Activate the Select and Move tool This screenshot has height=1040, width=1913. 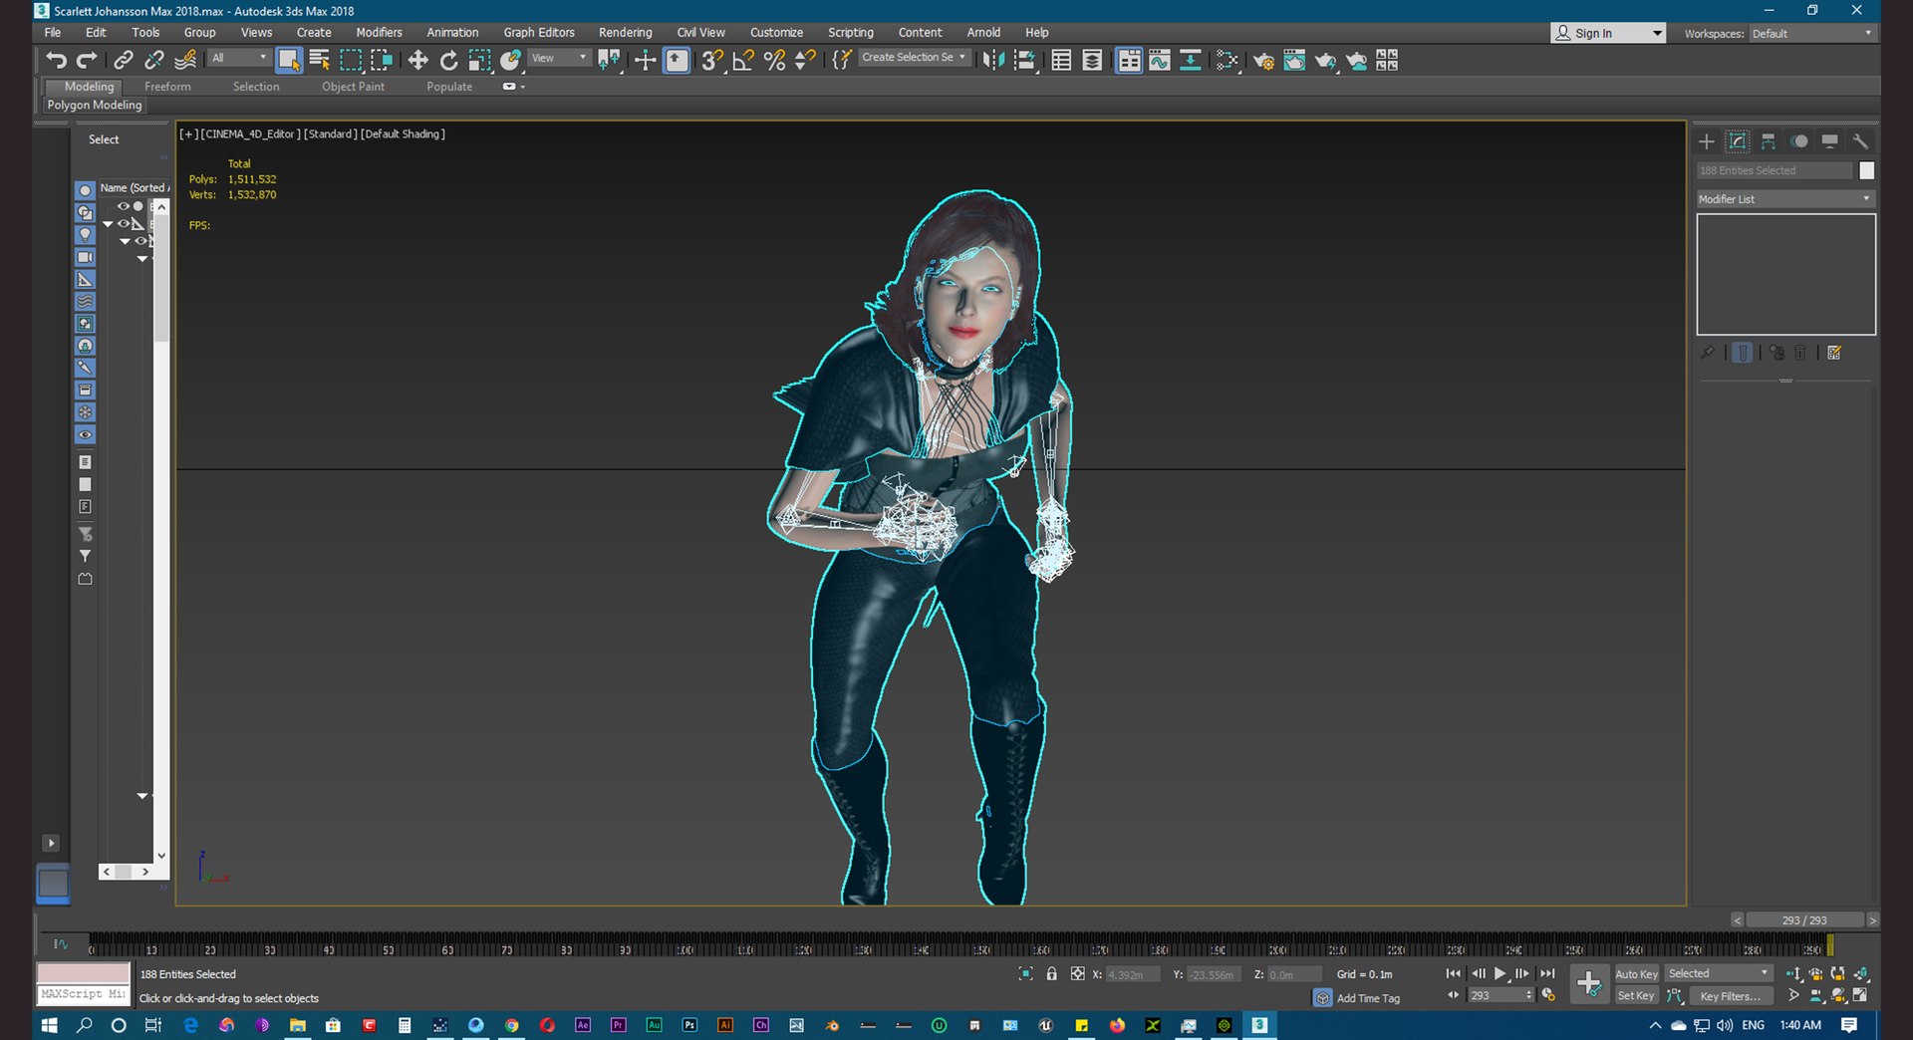pos(418,61)
